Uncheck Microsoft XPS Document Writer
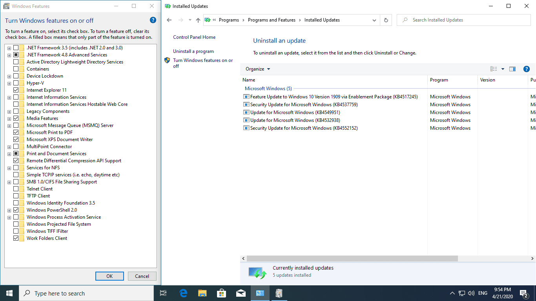Viewport: 536px width, 301px height. click(16, 140)
